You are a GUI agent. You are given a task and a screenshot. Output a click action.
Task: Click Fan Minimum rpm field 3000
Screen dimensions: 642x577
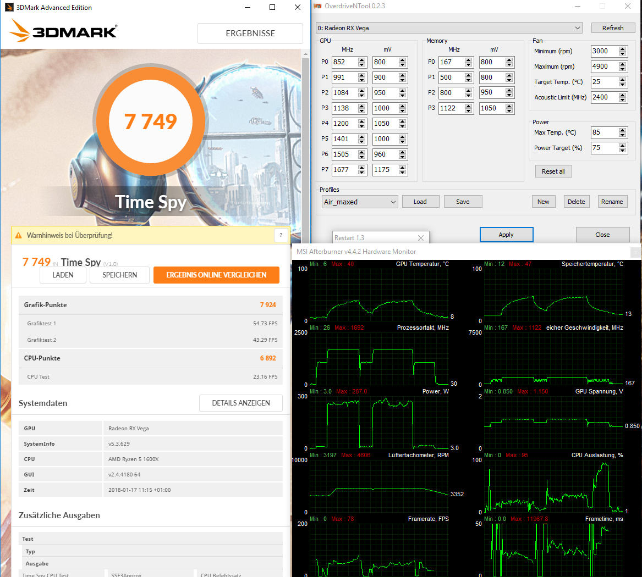[x=605, y=51]
